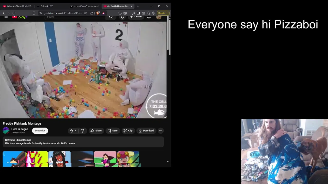
Task: Open the Brave Shields lion icon
Action: point(98,13)
